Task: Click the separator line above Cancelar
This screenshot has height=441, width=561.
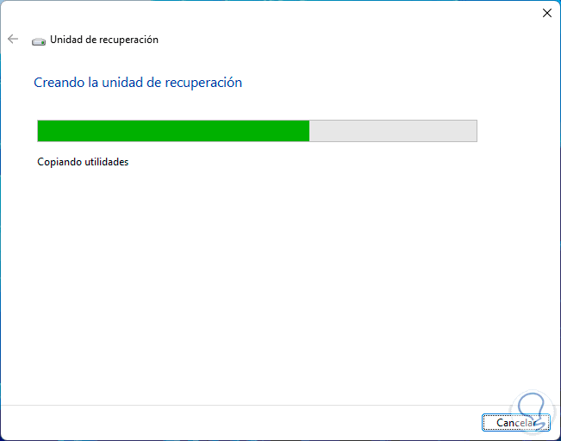Action: 281,405
